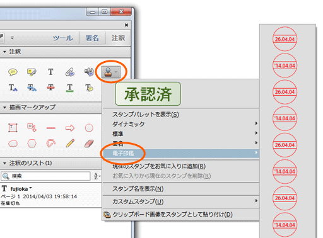Select the underline text tool
Viewport: 323px width, 238px height.
[x=70, y=88]
